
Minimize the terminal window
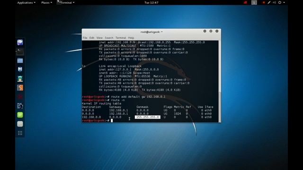tap(205, 31)
